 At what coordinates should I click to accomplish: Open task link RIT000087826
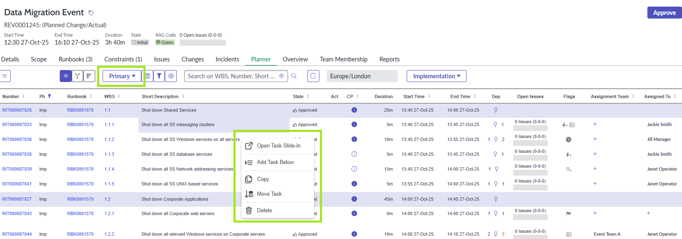17,110
